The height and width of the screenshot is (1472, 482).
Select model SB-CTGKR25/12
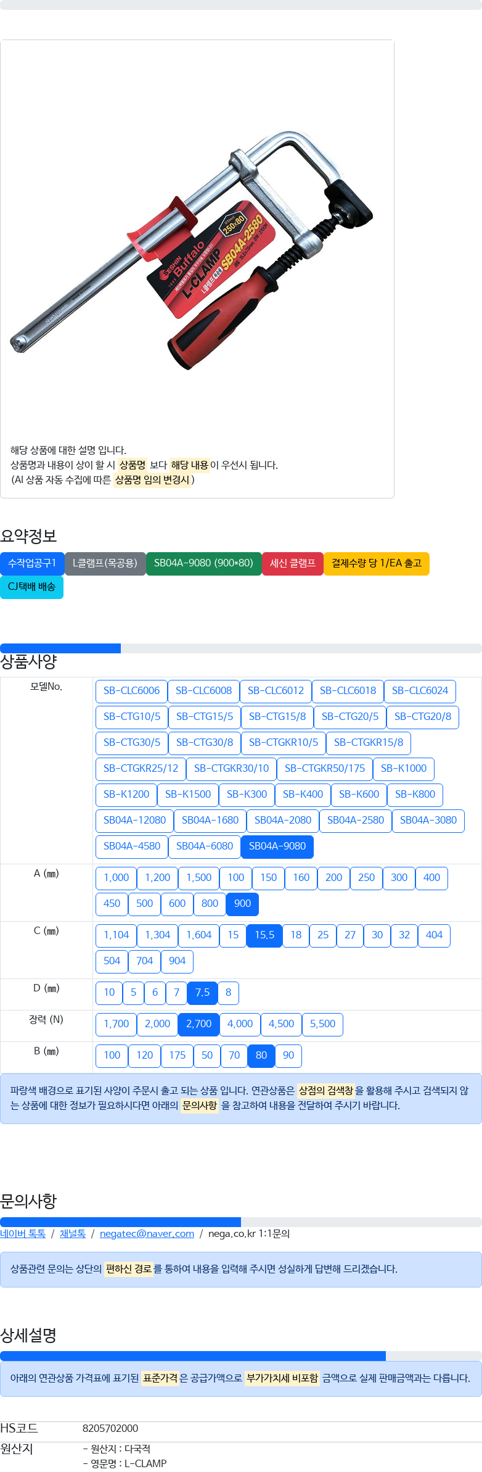pos(141,769)
